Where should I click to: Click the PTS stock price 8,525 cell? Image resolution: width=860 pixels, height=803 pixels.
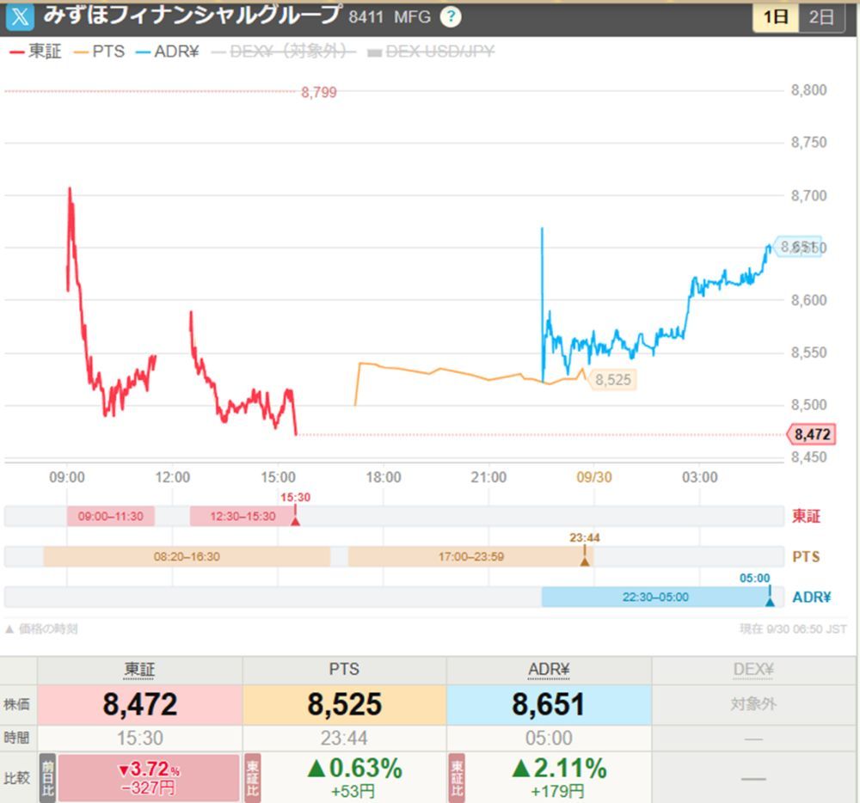coord(345,704)
